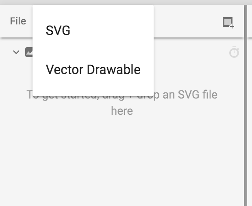The width and height of the screenshot is (252, 206).
Task: Pick the Vector Drawable format entry
Action: click(x=93, y=70)
